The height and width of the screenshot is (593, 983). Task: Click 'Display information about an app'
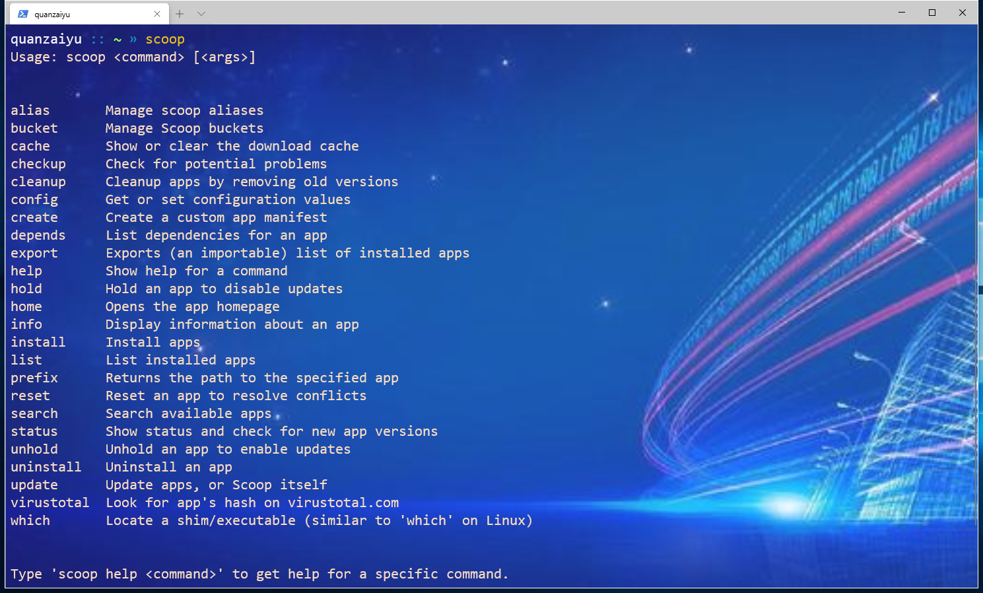tap(232, 324)
